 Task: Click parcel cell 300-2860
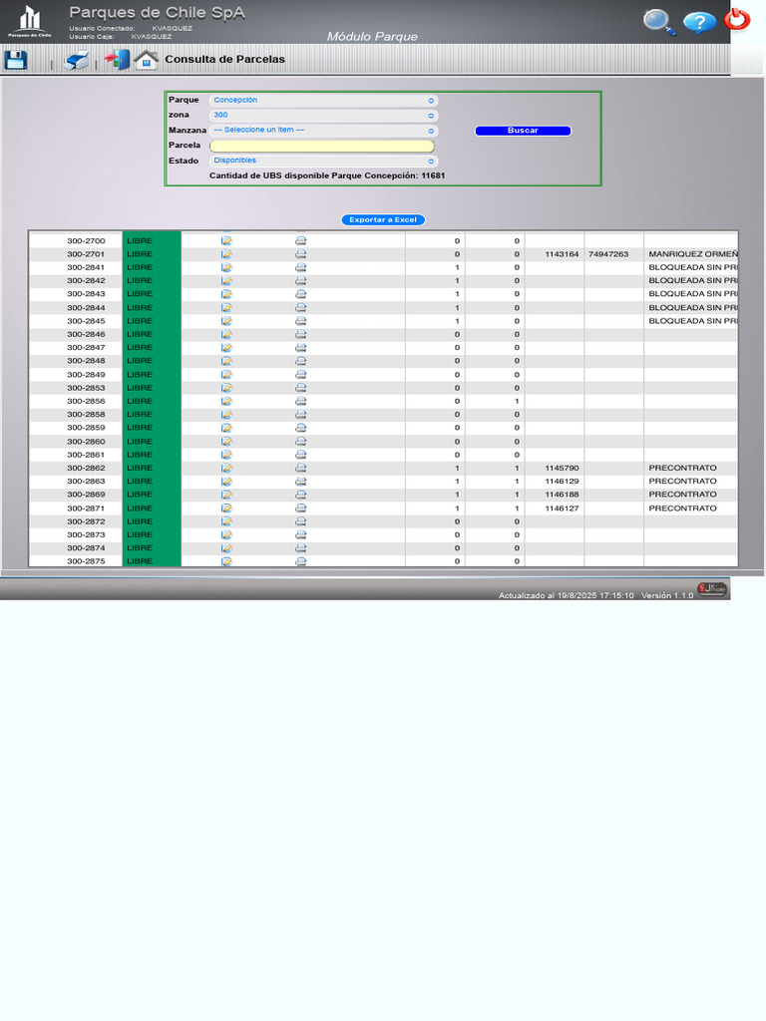point(86,442)
